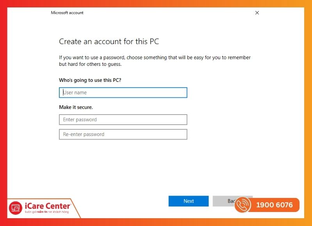312x226 pixels.
Task: Click the "Create an account for this PC" heading
Action: pos(109,42)
